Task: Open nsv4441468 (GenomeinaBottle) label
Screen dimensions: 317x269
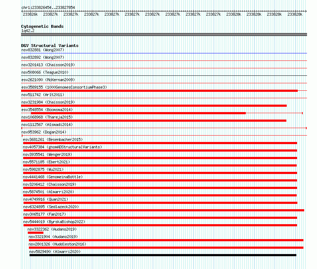Action: 53,177
